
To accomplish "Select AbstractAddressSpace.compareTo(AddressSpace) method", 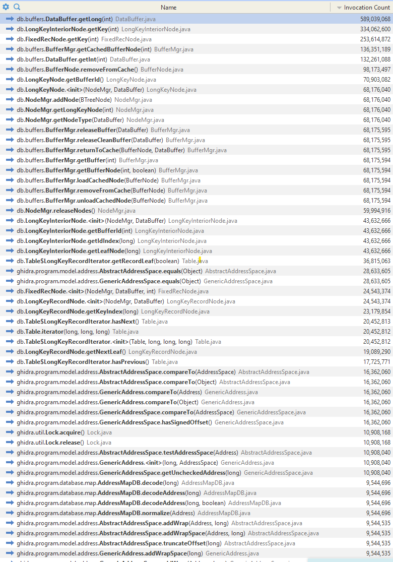I will click(126, 371).
